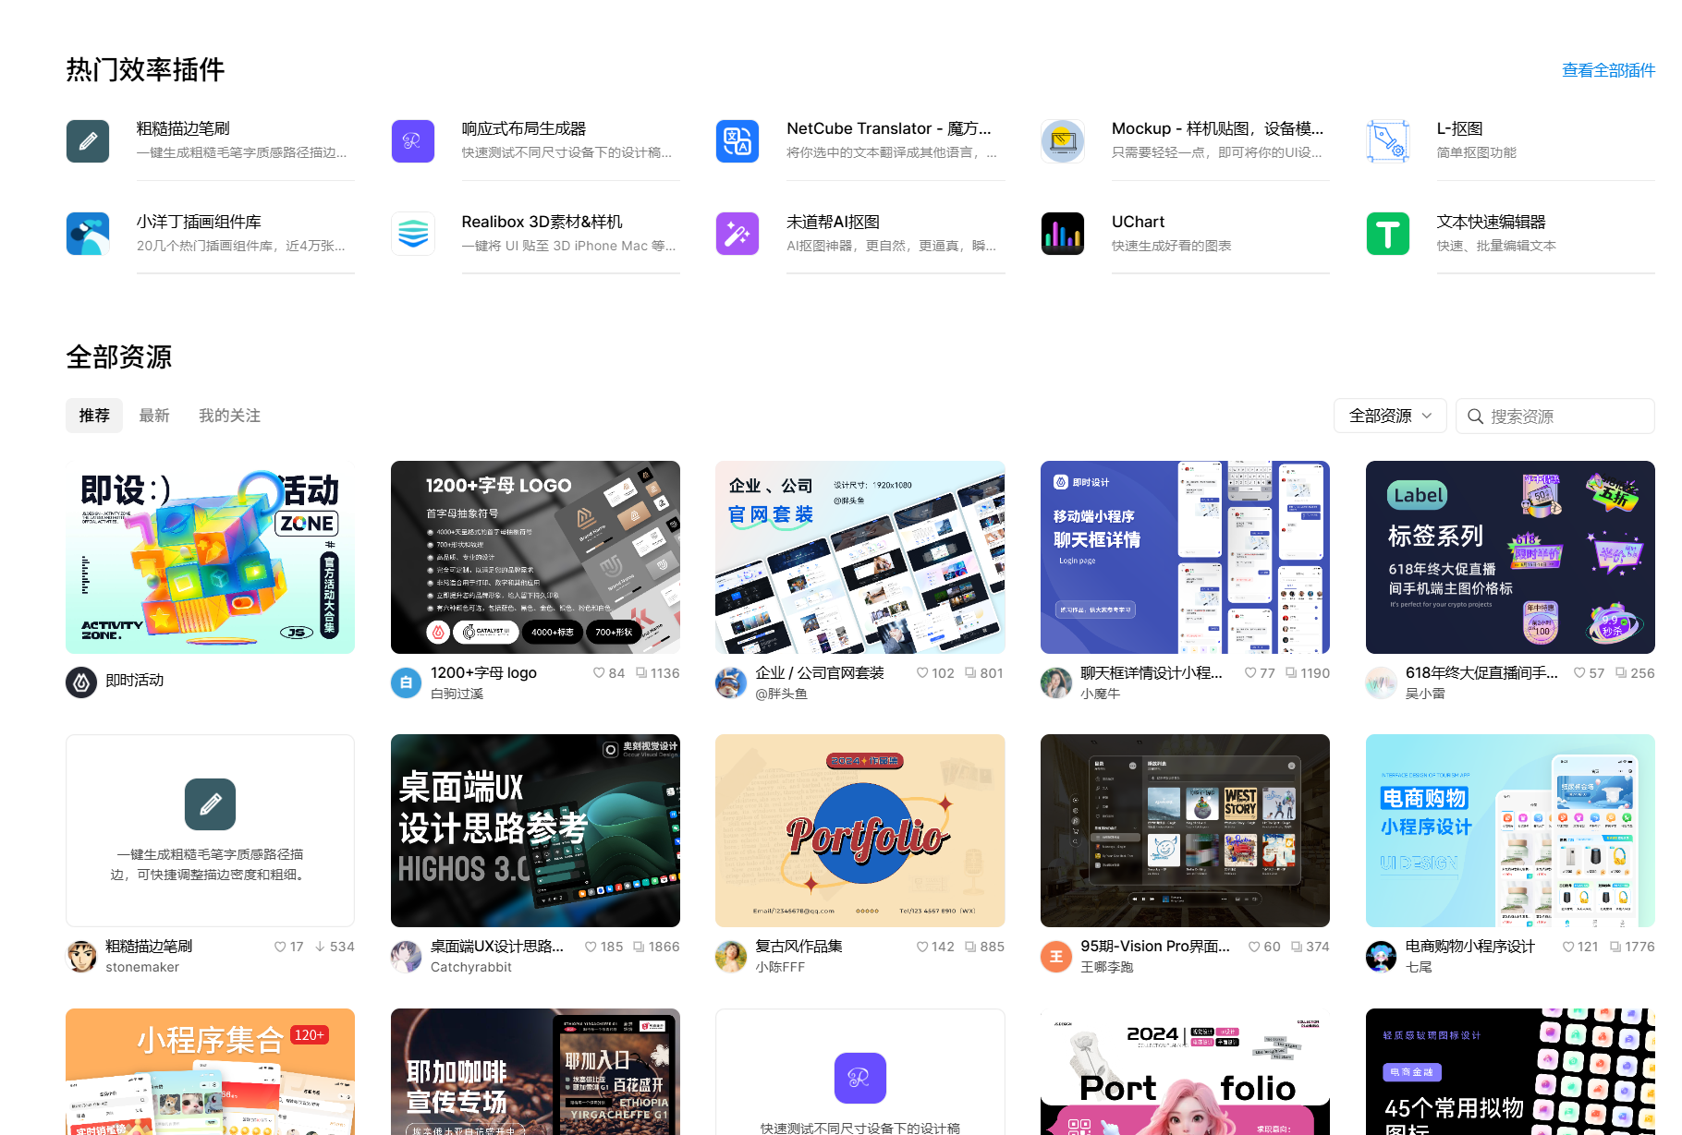
Task: Click the search magnifier icon
Action: click(x=1476, y=417)
